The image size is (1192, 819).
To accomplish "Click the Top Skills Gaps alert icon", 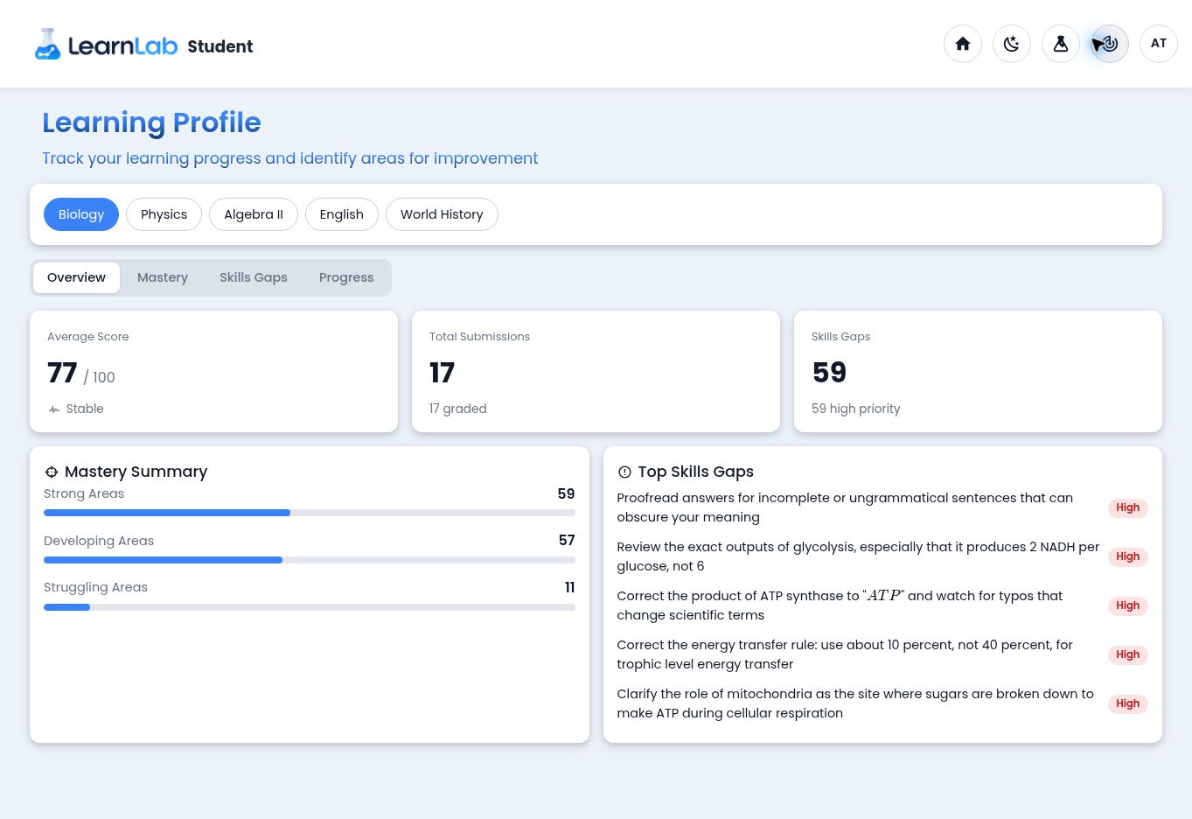I will pos(624,472).
